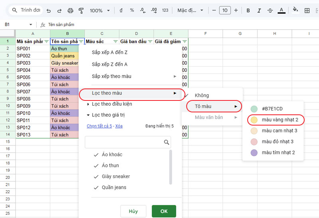Click the filter values list scrollbar
Viewport: 319px width, 218px height.
click(x=171, y=167)
